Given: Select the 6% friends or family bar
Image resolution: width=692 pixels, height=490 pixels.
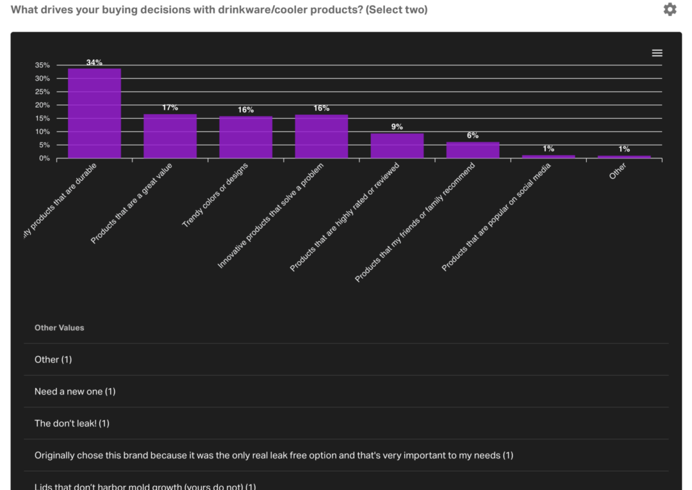Looking at the screenshot, I should [x=472, y=150].
